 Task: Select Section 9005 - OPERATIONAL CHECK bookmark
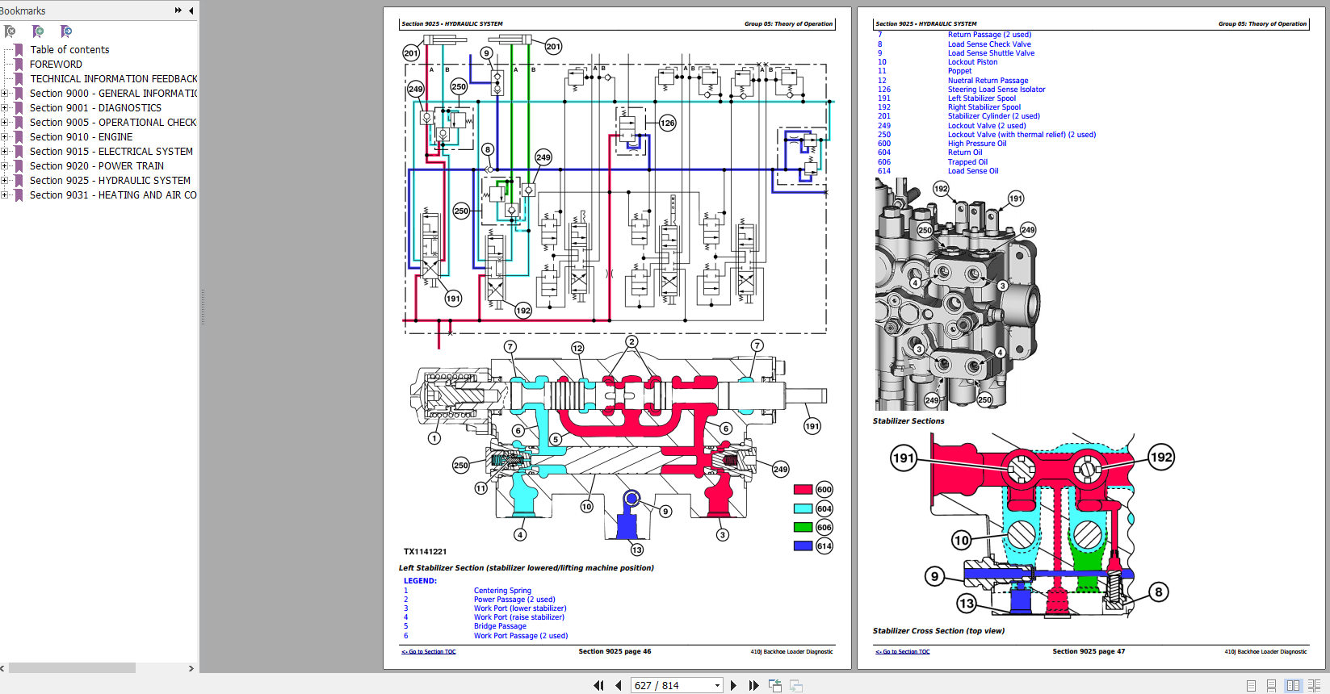(x=113, y=123)
